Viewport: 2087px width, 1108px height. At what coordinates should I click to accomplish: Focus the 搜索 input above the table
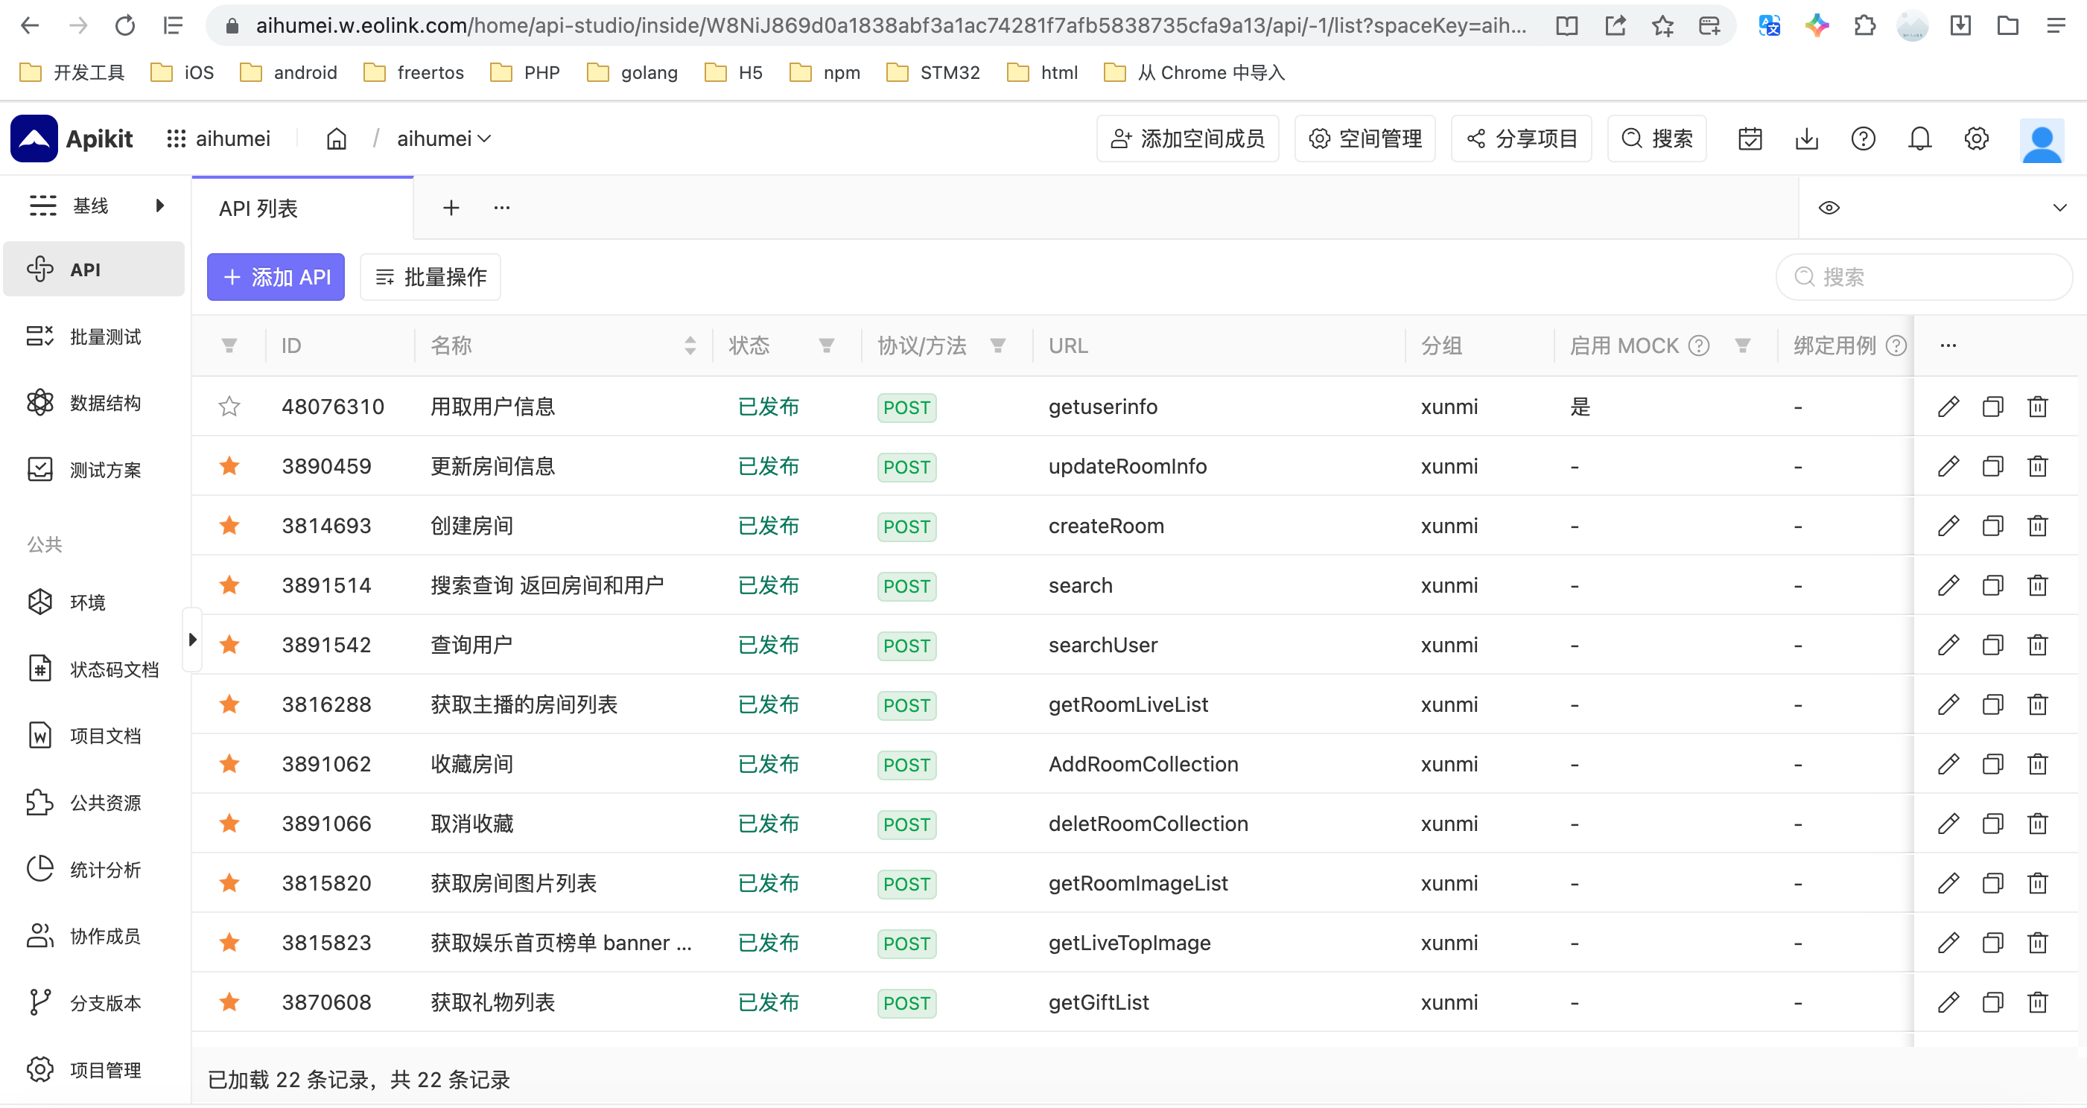coord(1923,278)
